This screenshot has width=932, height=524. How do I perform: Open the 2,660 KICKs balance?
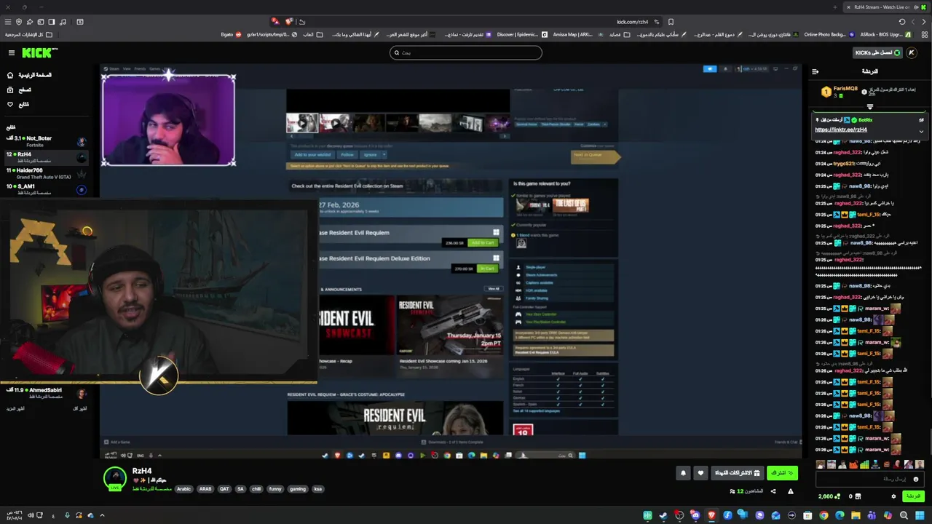[829, 496]
